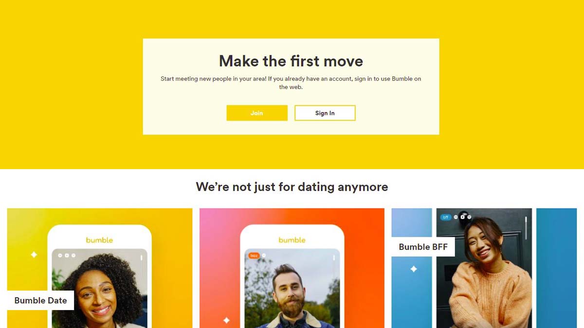Image resolution: width=584 pixels, height=328 pixels.
Task: Click the 'Make the first move' heading
Action: 291,61
